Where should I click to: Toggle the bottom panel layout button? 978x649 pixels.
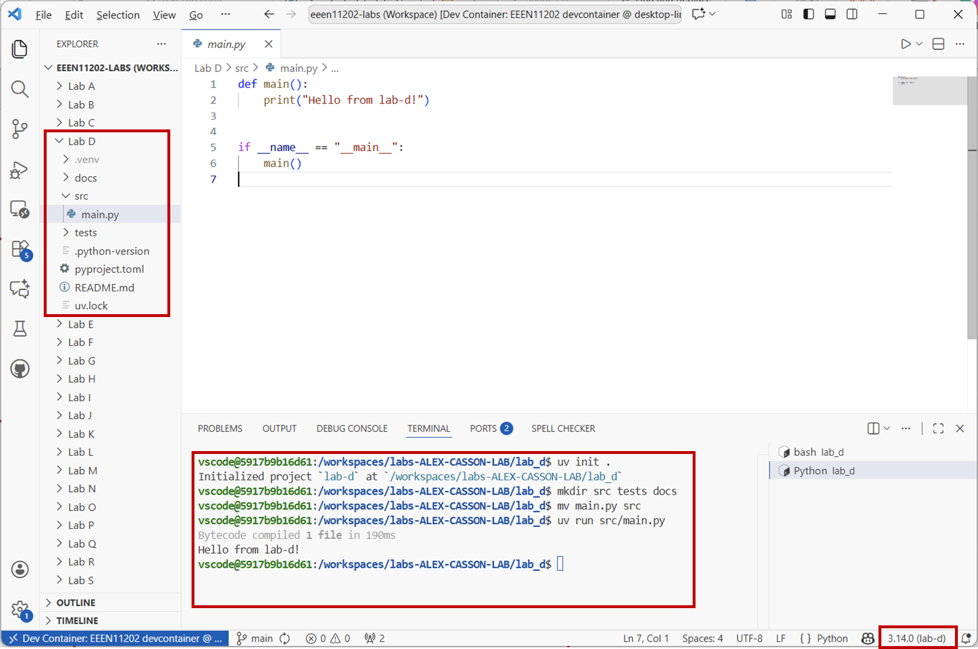pyautogui.click(x=830, y=14)
